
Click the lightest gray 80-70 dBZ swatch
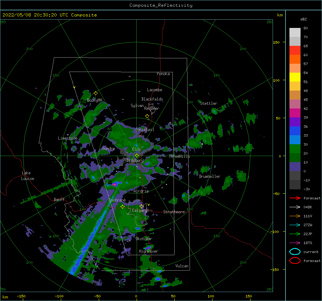(295, 33)
